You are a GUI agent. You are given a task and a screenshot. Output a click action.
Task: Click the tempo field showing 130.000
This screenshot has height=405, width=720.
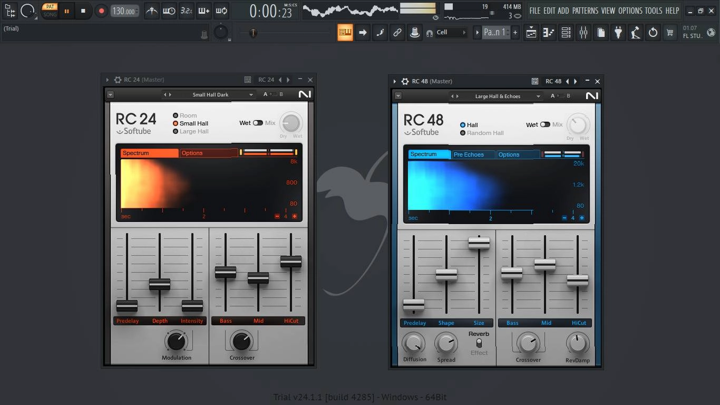click(125, 11)
